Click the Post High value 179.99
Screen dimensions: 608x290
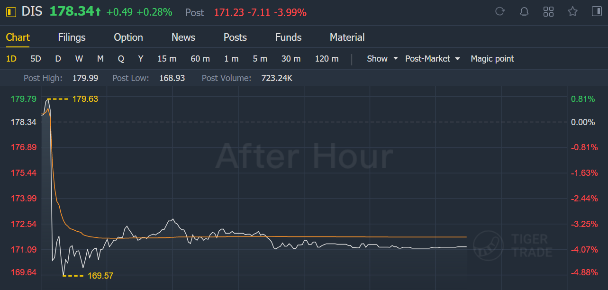point(85,78)
